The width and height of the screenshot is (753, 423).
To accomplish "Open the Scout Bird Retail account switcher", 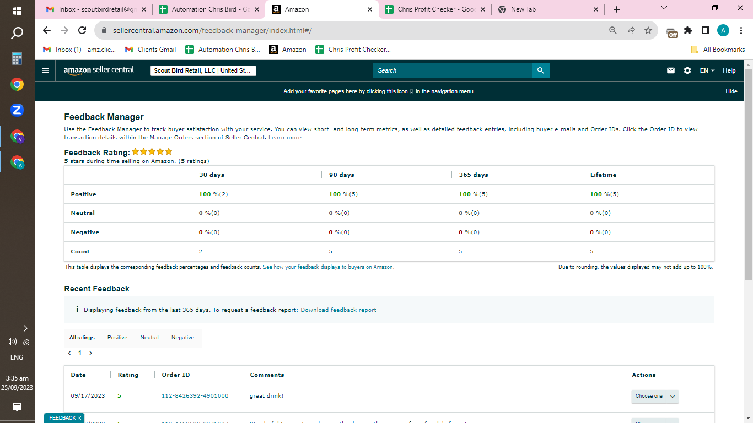I will pyautogui.click(x=203, y=70).
